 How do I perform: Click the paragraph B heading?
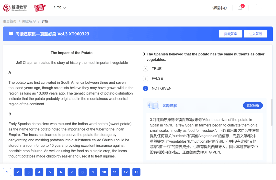click(10, 114)
